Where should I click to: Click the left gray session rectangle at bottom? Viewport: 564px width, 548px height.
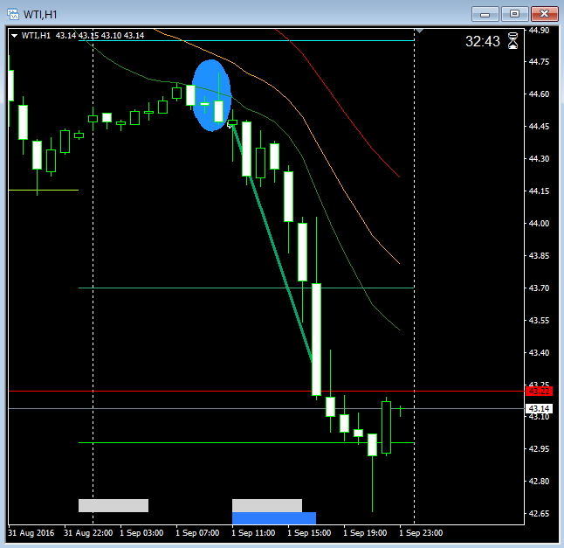point(113,505)
